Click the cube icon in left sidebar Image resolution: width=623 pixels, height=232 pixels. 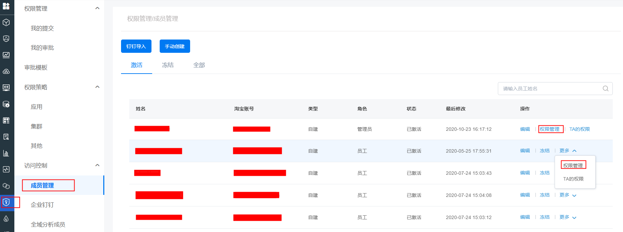pos(6,22)
